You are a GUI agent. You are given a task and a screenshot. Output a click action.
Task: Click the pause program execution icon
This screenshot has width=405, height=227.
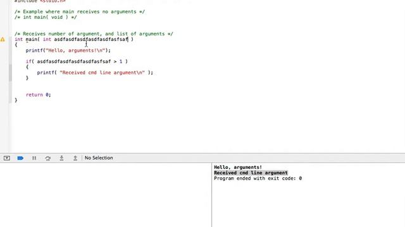[x=34, y=158]
